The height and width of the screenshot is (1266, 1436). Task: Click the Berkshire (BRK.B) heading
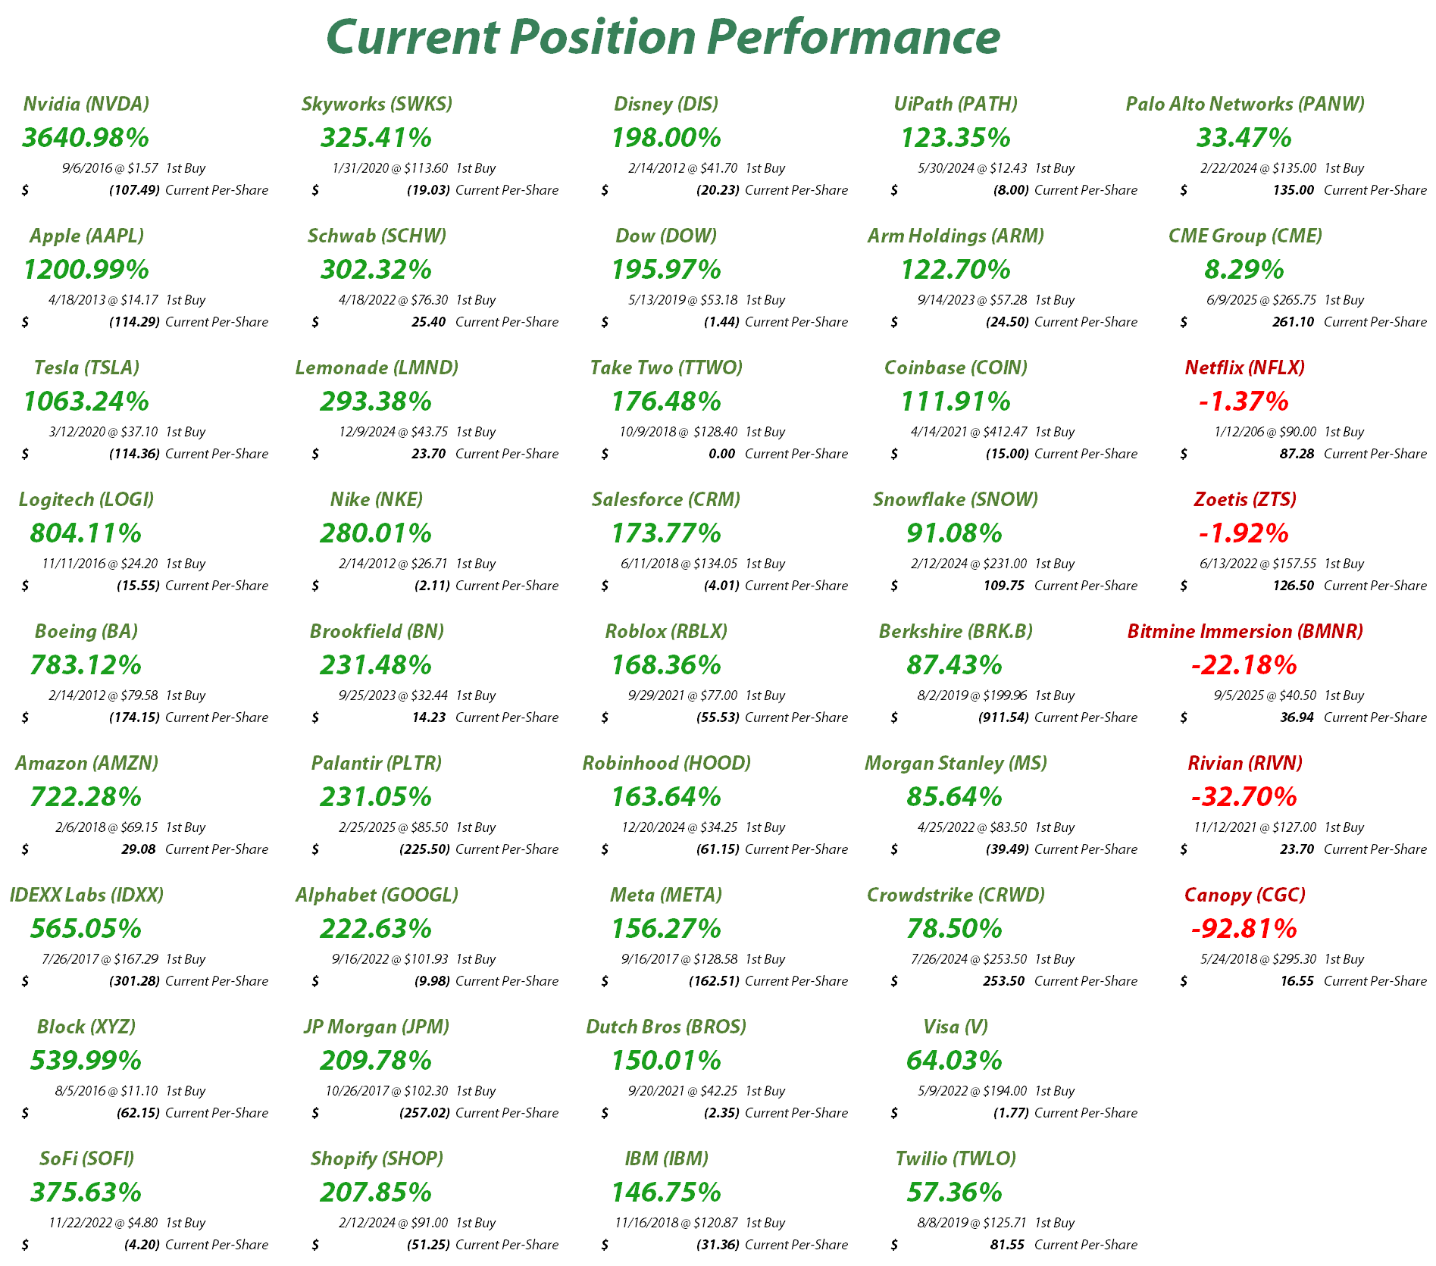click(x=956, y=631)
